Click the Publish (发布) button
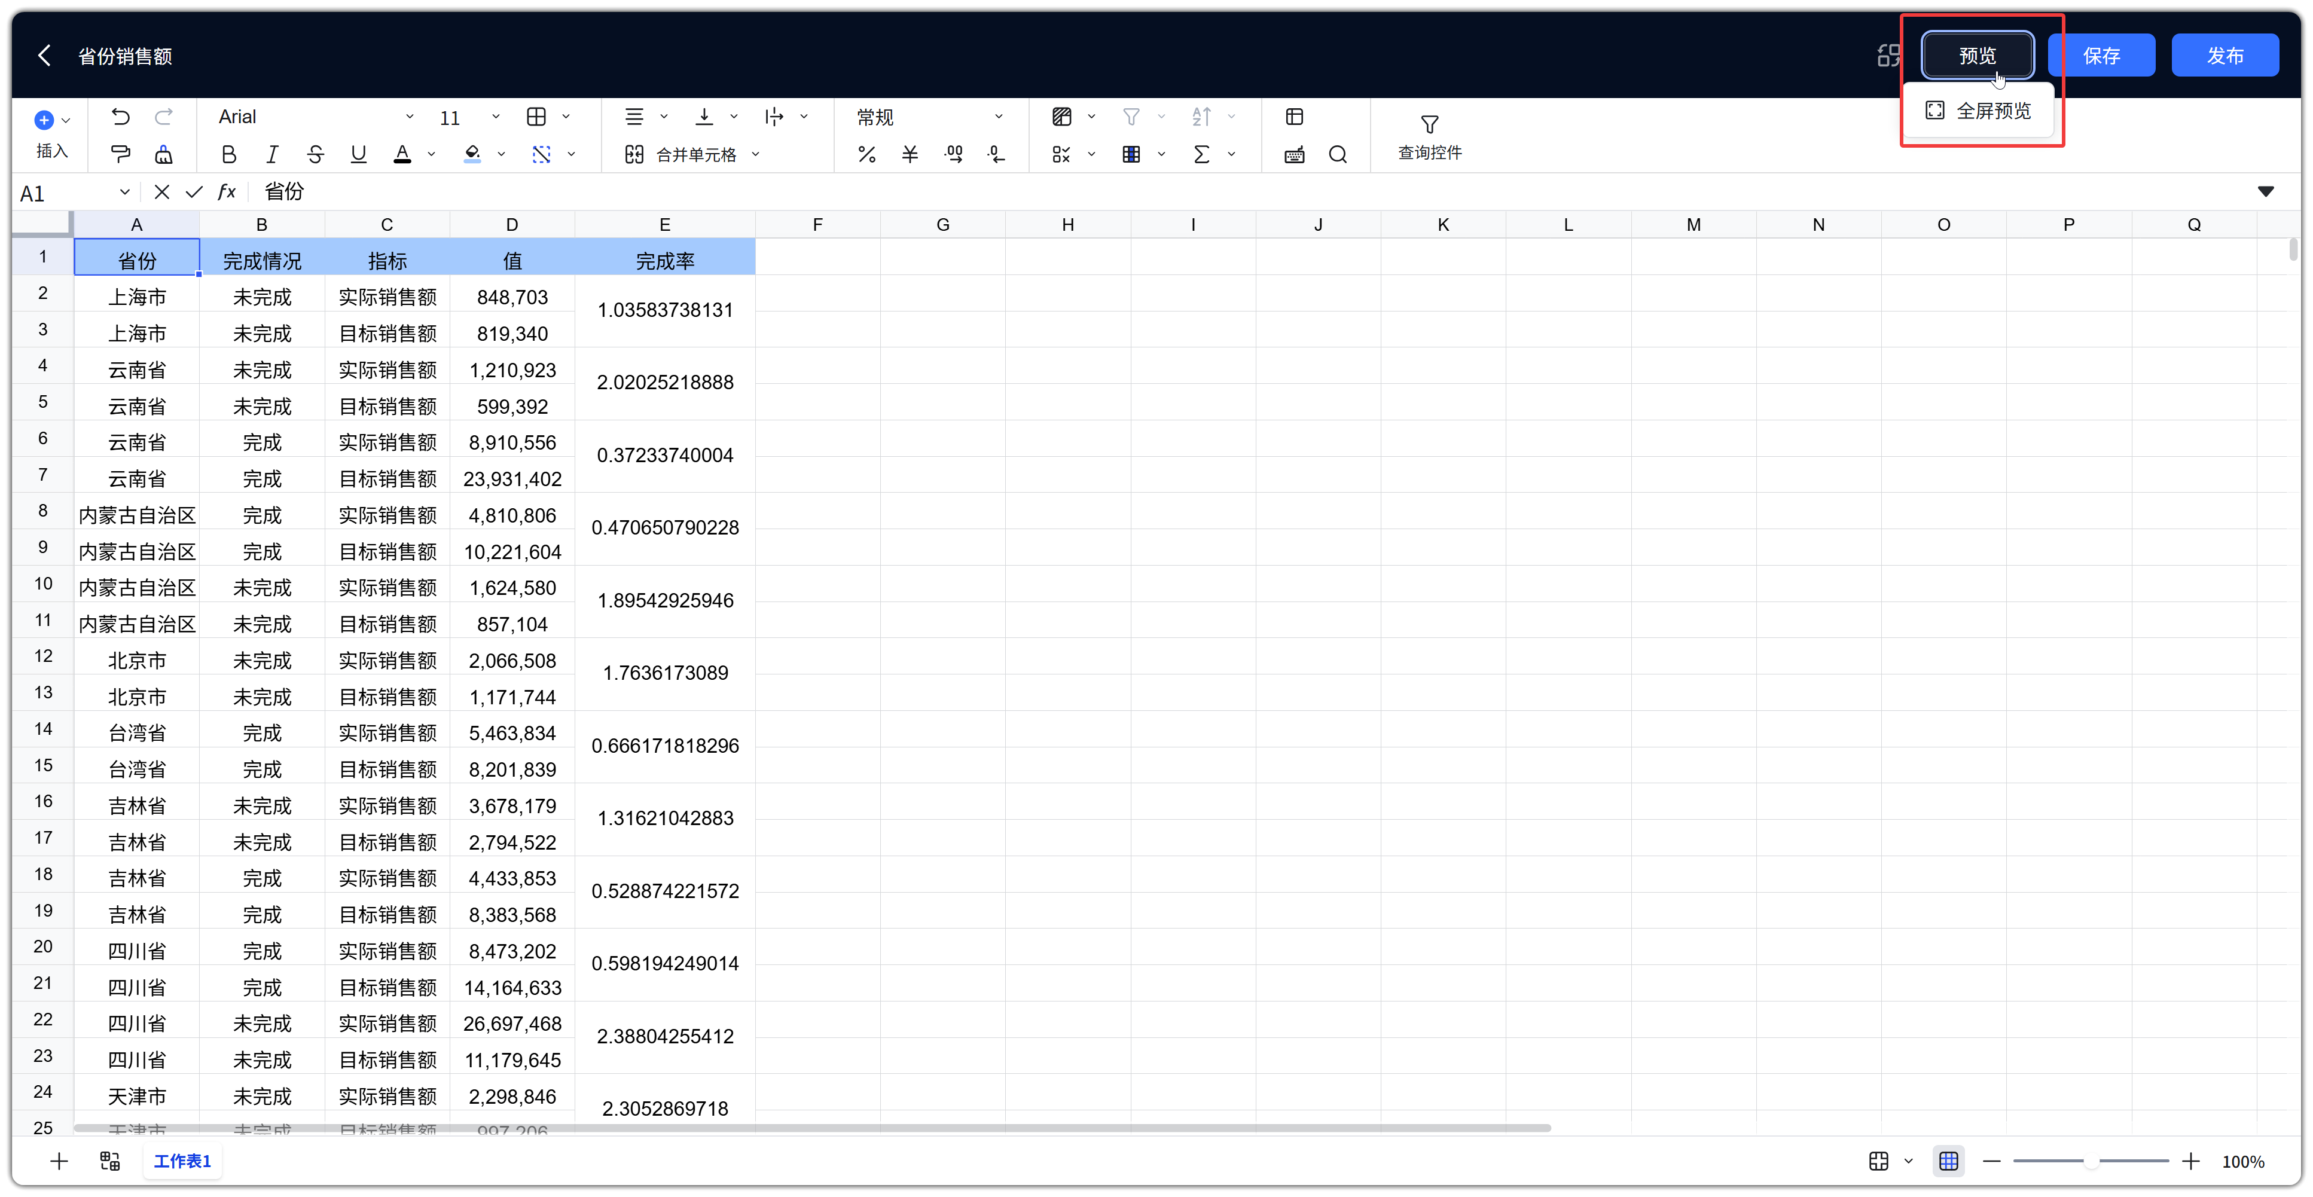This screenshot has width=2313, height=1197. [2225, 56]
